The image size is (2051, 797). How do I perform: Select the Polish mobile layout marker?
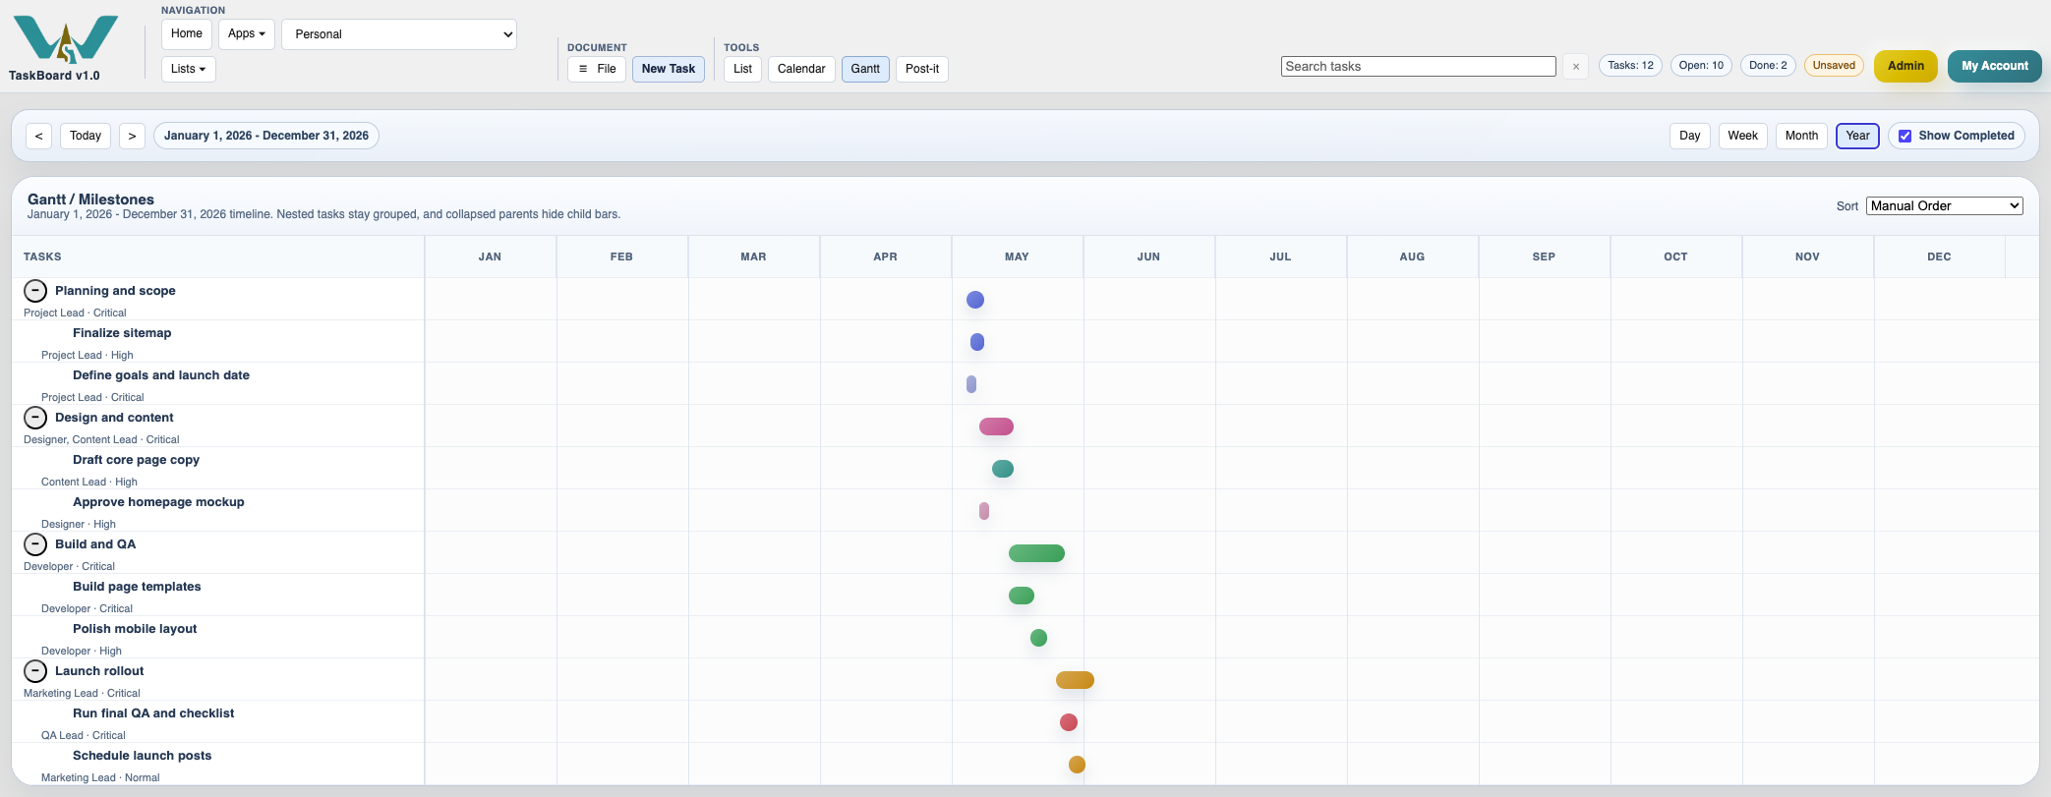[1038, 638]
